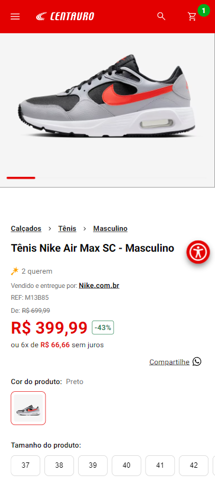The width and height of the screenshot is (215, 482).
Task: Open the hamburger menu
Action: point(15,17)
